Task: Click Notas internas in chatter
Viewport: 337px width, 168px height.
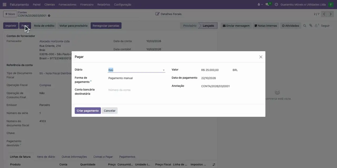Action: pyautogui.click(x=266, y=26)
